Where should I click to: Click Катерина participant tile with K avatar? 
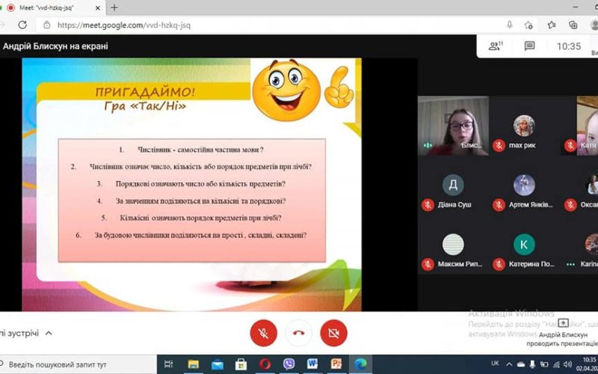click(x=524, y=250)
